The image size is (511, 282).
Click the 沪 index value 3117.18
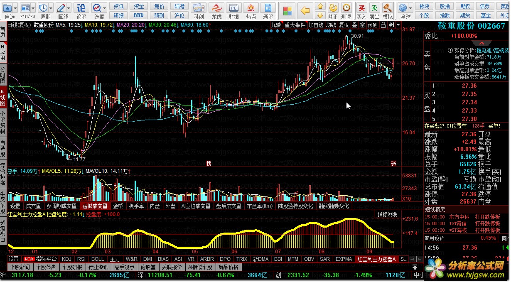tap(22, 275)
